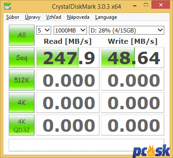Screen dimensions: 173x158
Task: Open the Súbor menu
Action: click(x=13, y=17)
